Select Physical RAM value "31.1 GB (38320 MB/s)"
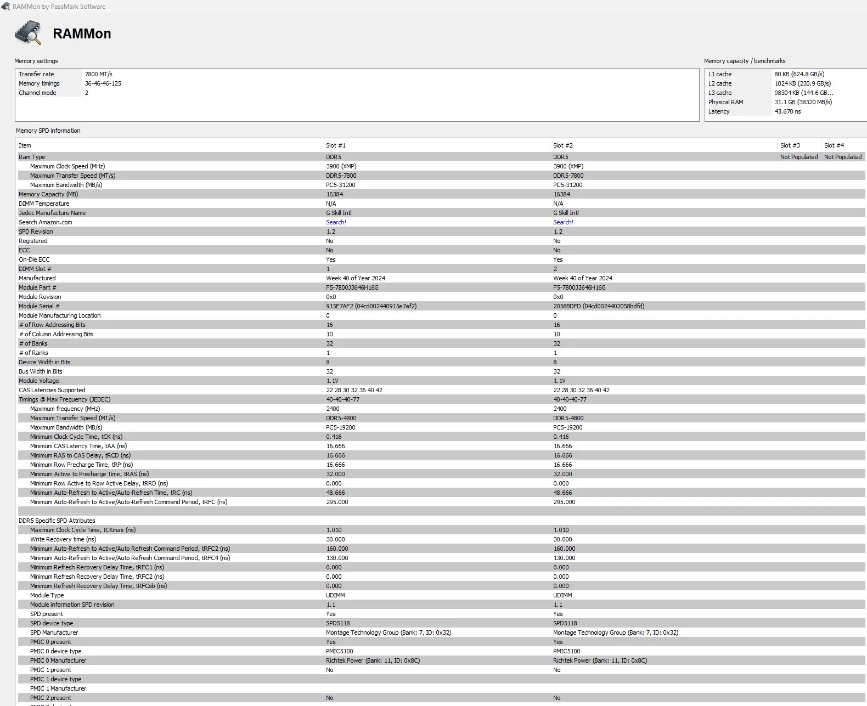The width and height of the screenshot is (867, 706). pyautogui.click(x=803, y=102)
